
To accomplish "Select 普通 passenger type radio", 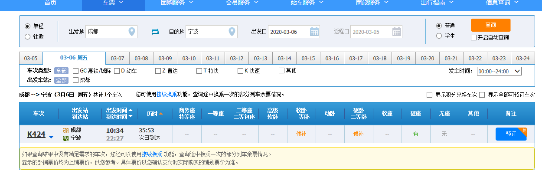I will 439,26.
